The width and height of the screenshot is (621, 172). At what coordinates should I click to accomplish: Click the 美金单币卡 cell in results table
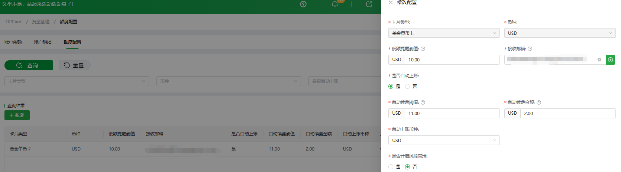(x=20, y=149)
